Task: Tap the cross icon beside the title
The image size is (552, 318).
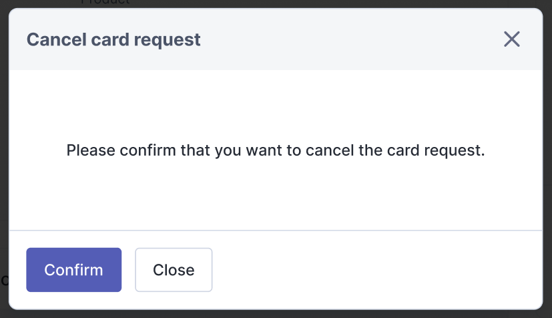Action: tap(511, 39)
